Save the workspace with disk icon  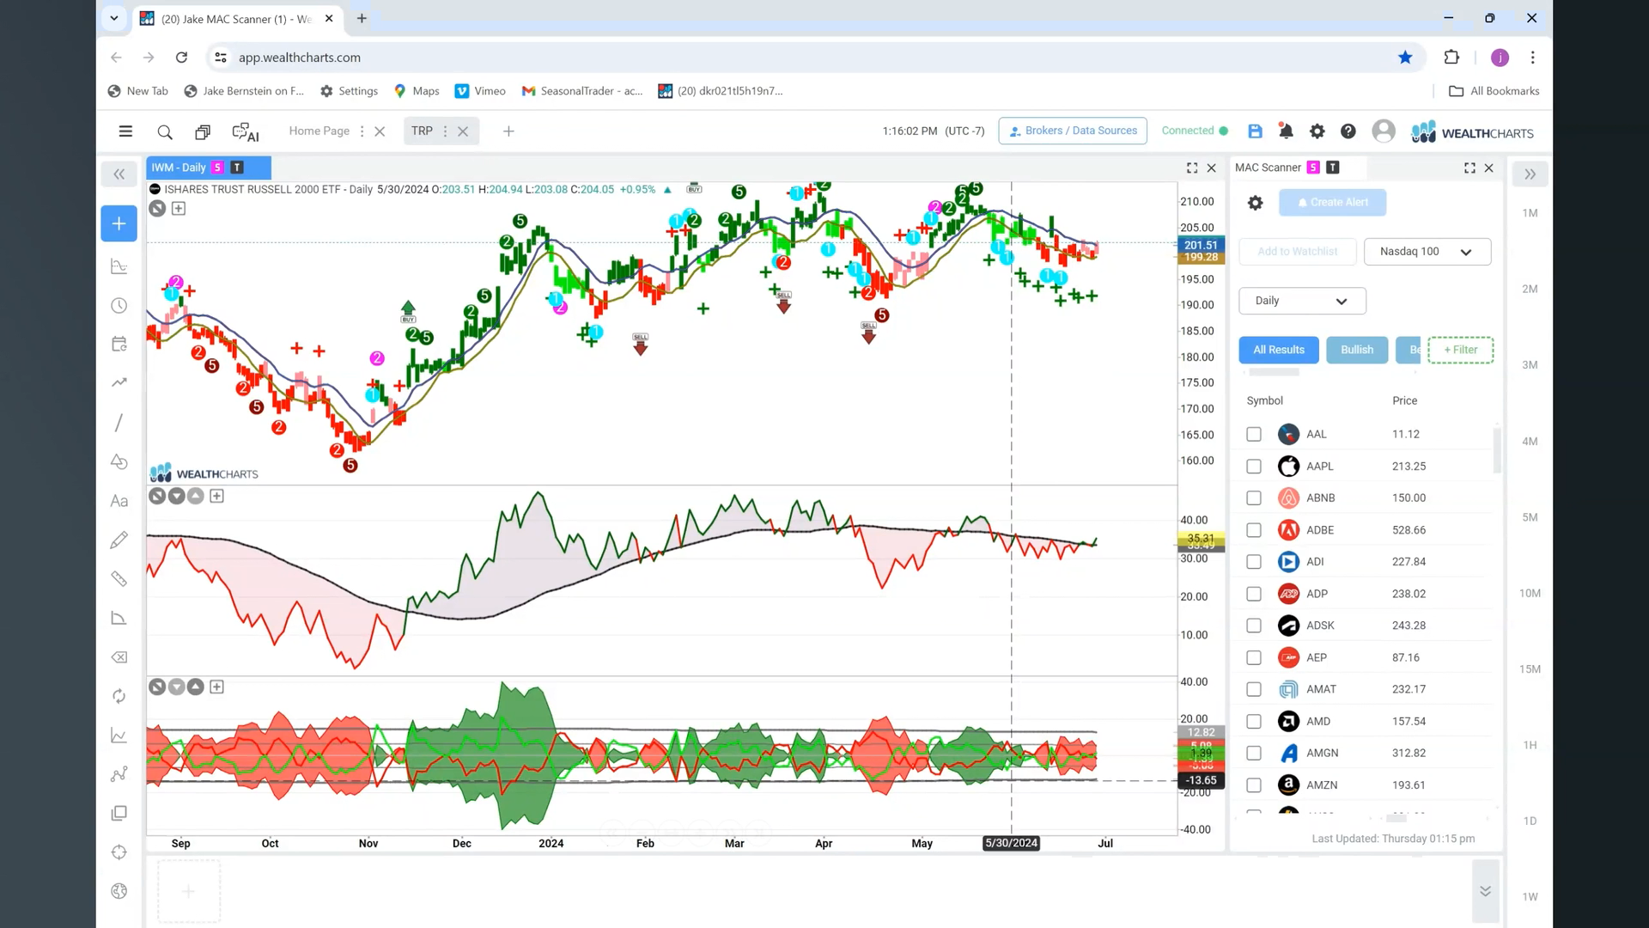pos(1255,131)
